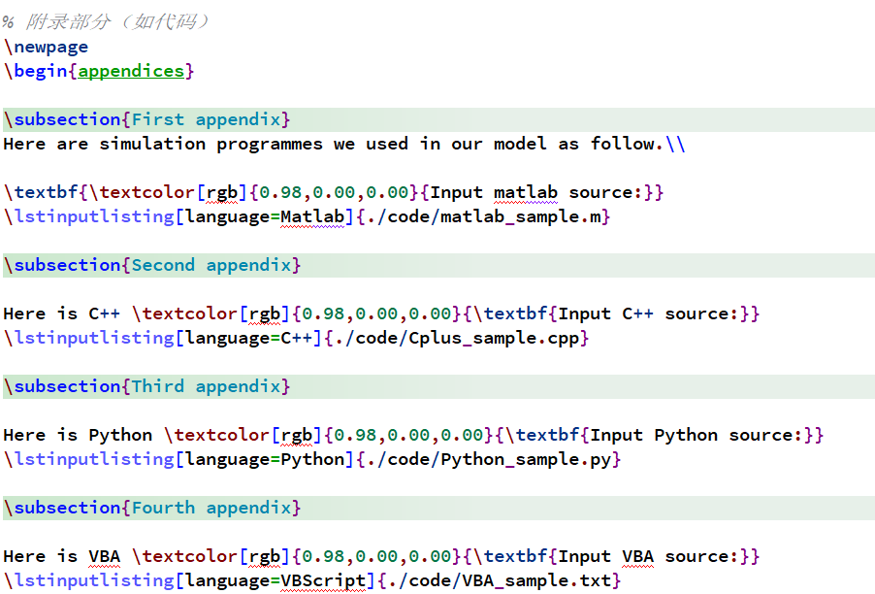
Task: Click the \newpage command
Action: 46,47
